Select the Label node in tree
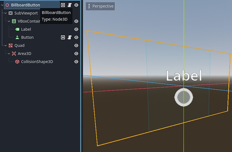Viewport: 232px width, 152px height. 26,29
